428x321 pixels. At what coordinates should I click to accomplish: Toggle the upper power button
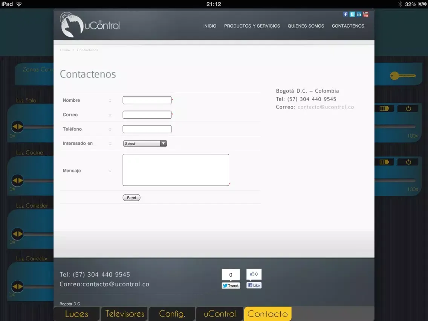click(x=409, y=109)
